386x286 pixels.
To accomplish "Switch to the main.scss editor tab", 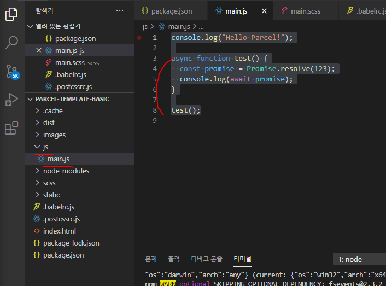I will click(x=306, y=11).
